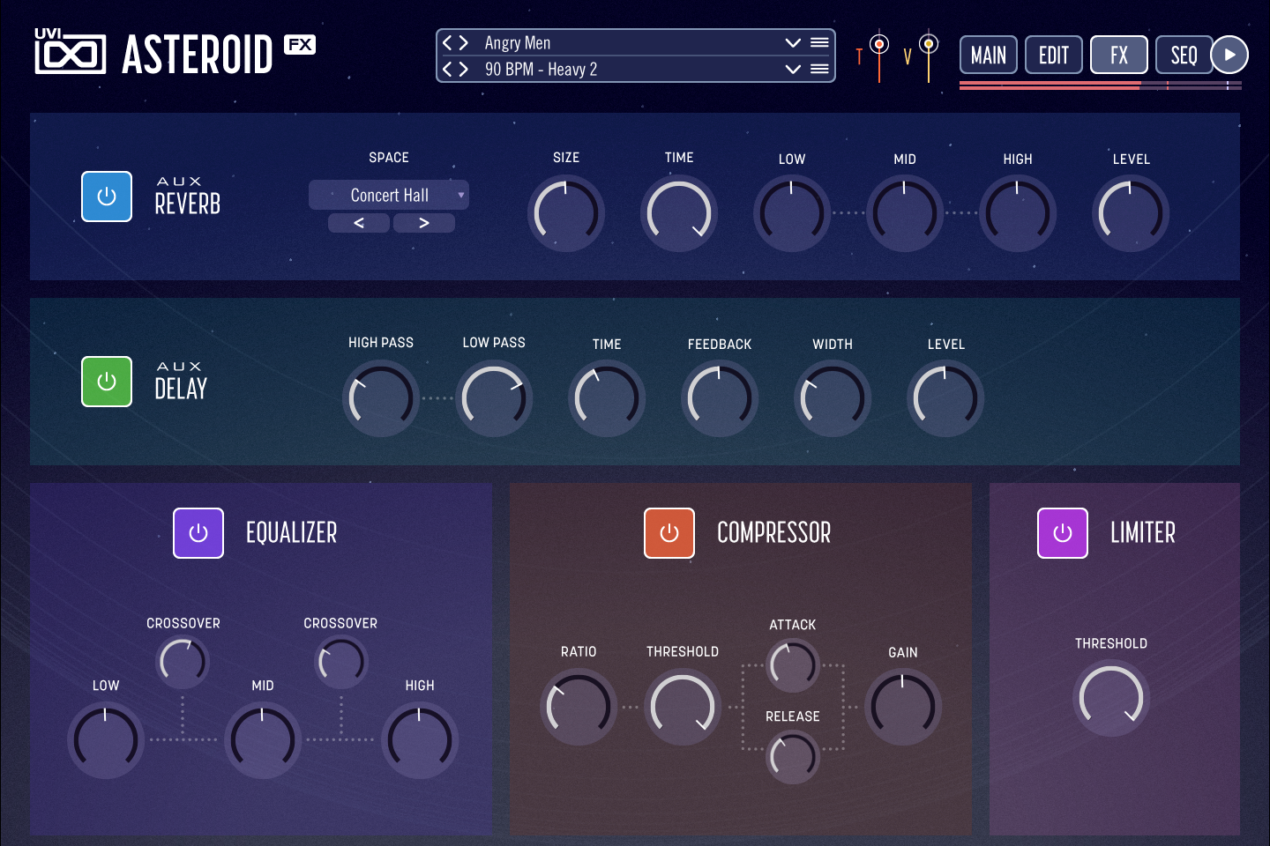
Task: Open the menu icon on Angry Men row
Action: click(x=819, y=42)
